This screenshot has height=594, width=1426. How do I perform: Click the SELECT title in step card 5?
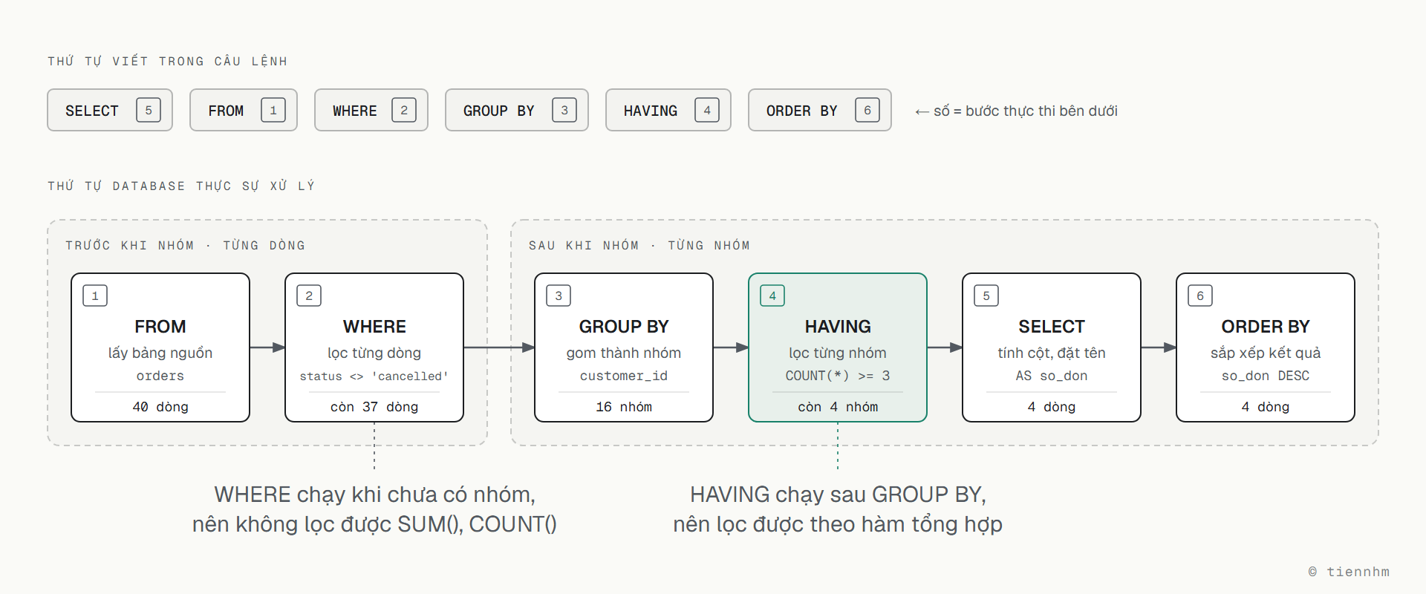[x=1052, y=327]
